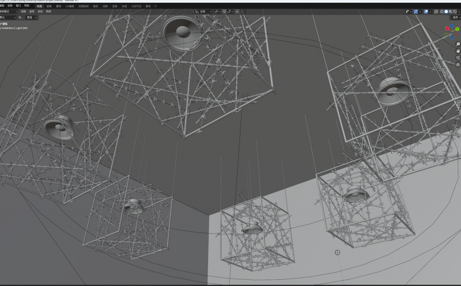Open the 物体 (Object) viewport menu
This screenshot has width=461, height=286.
coord(49,11)
